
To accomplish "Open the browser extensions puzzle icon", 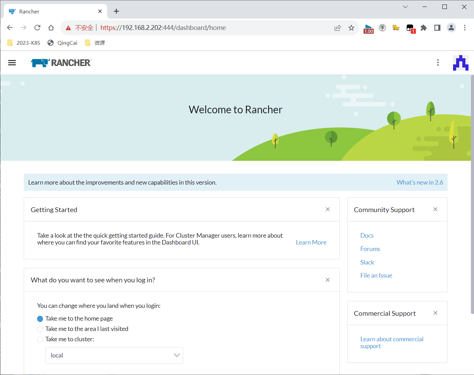I will coord(423,28).
